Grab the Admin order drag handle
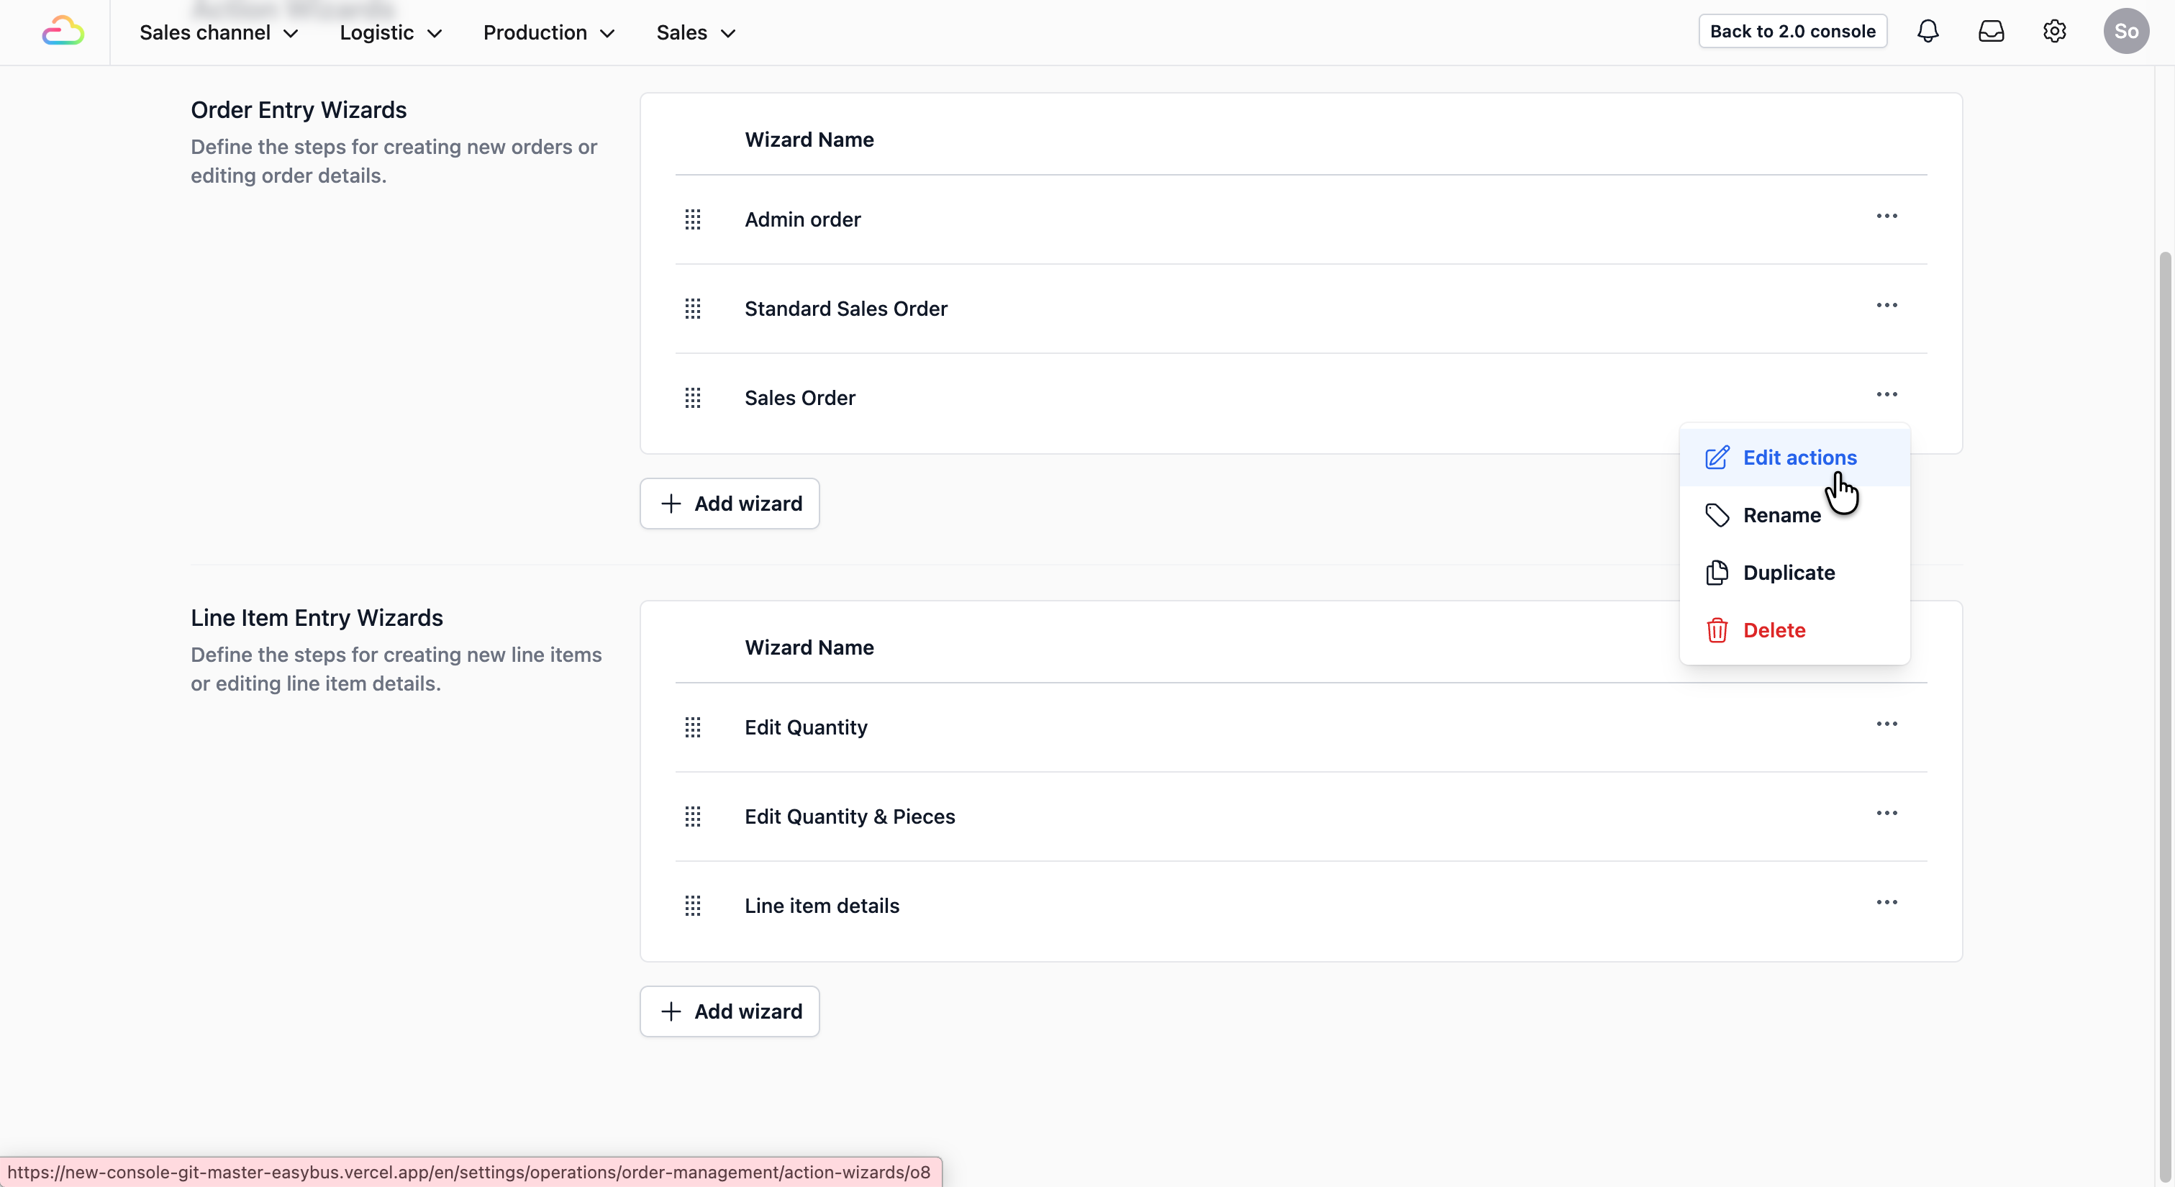Image resolution: width=2175 pixels, height=1187 pixels. pyautogui.click(x=692, y=219)
